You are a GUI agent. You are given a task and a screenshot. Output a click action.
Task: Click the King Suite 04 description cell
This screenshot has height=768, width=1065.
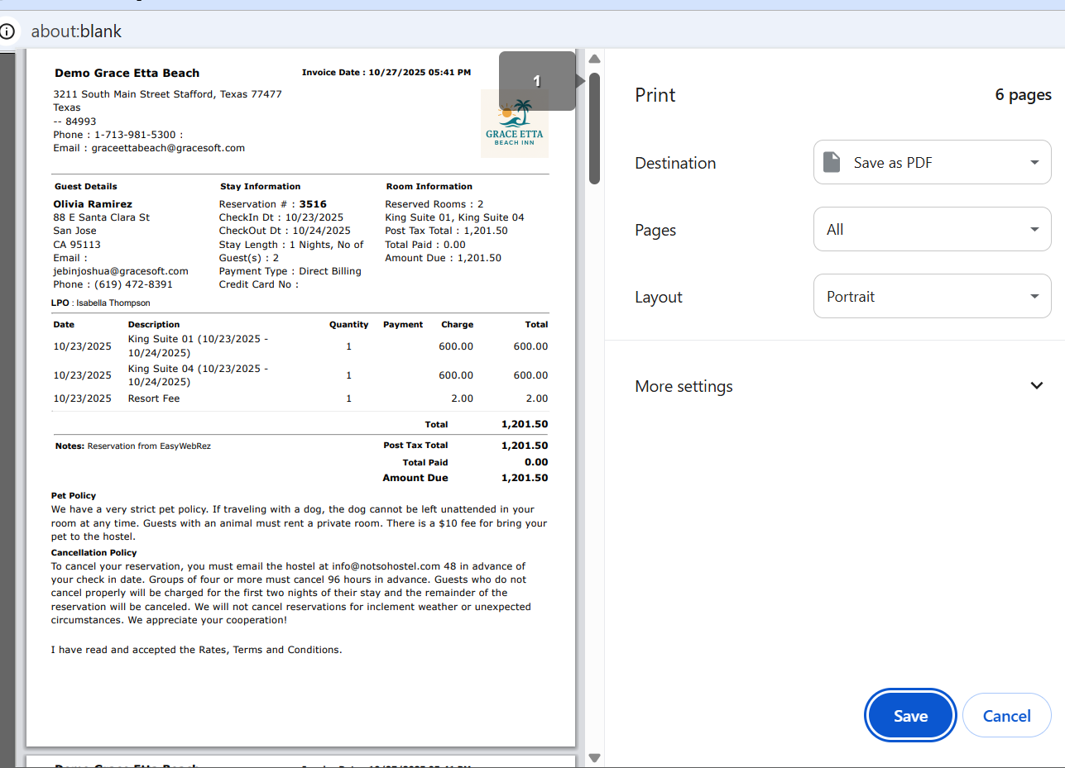click(199, 375)
